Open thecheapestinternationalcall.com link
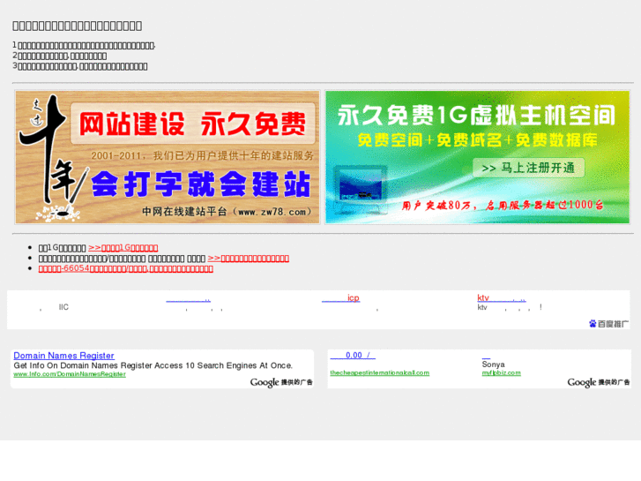The height and width of the screenshot is (481, 641). (x=380, y=373)
